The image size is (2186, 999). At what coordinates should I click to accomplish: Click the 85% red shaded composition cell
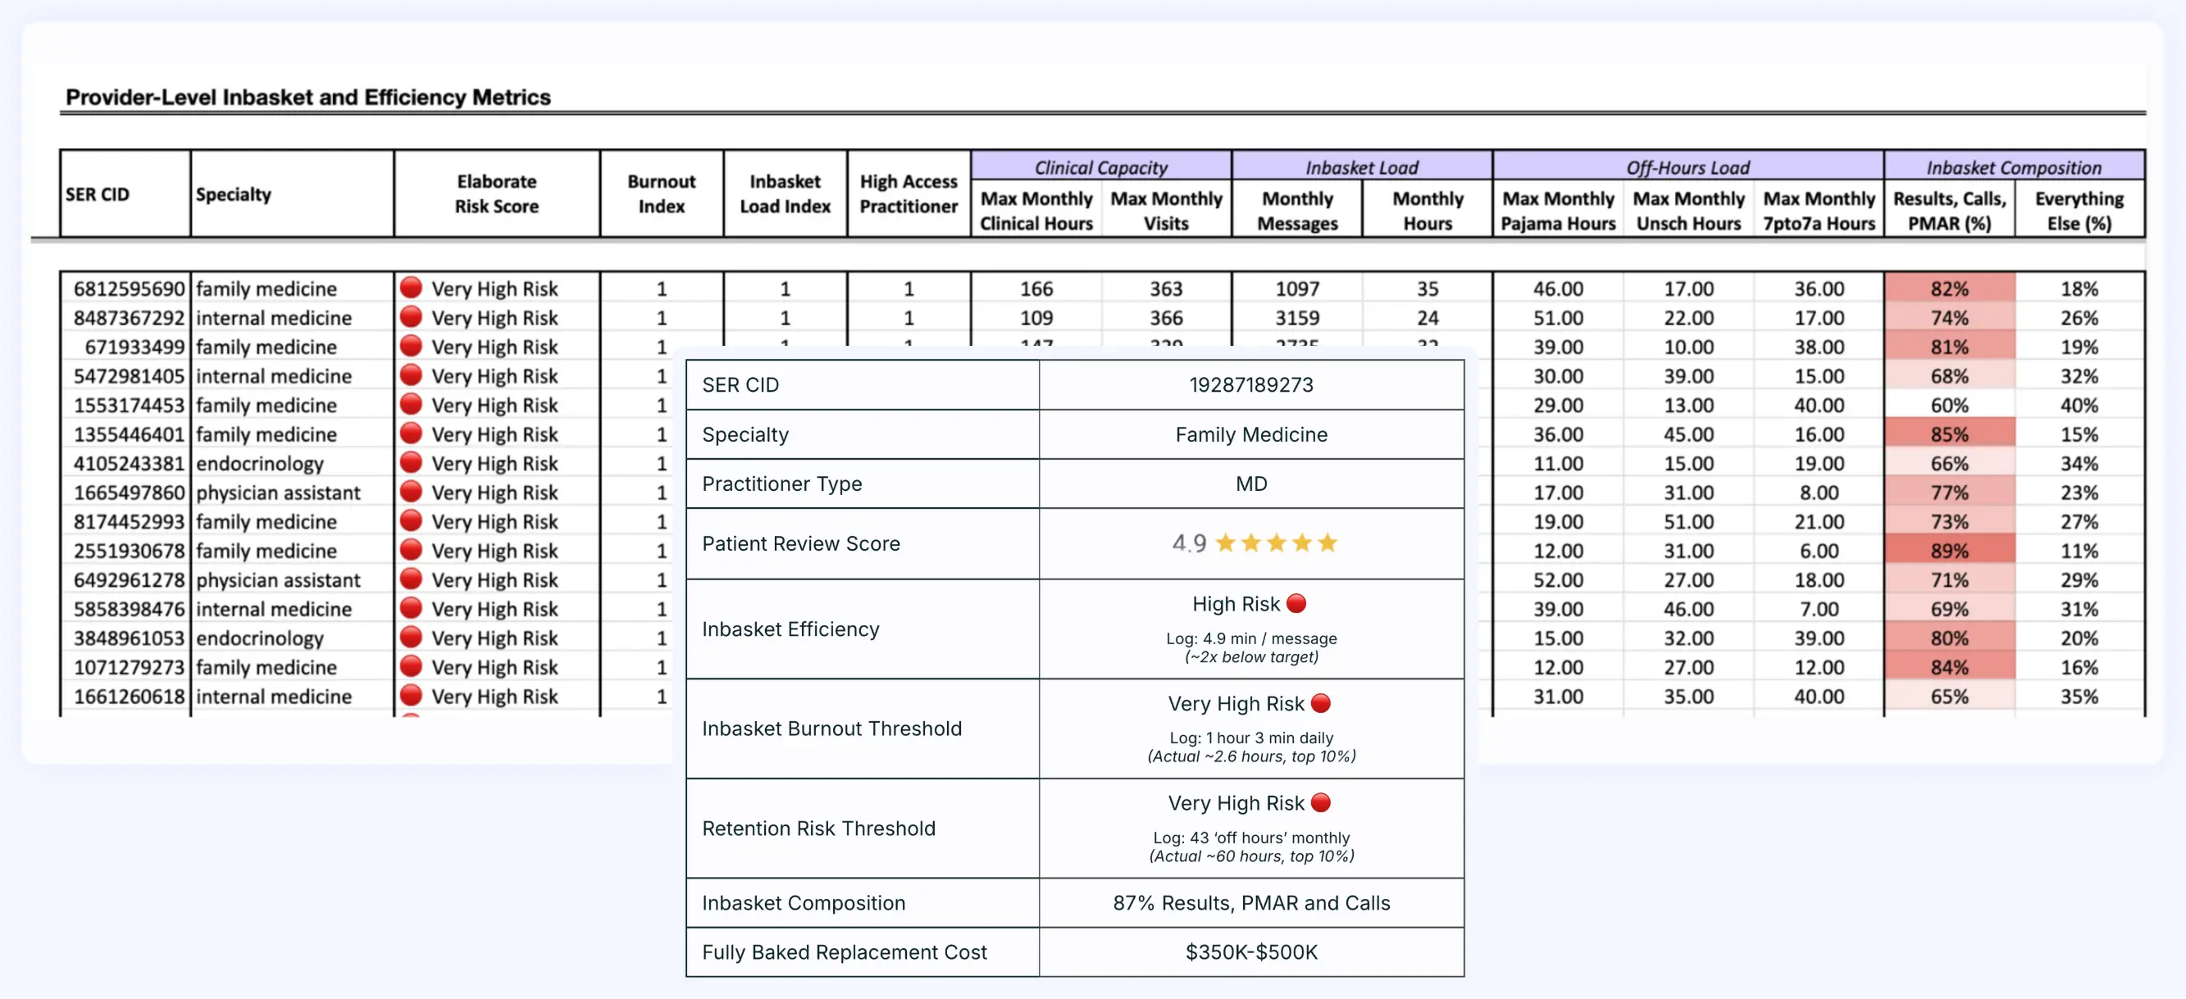(x=1948, y=434)
